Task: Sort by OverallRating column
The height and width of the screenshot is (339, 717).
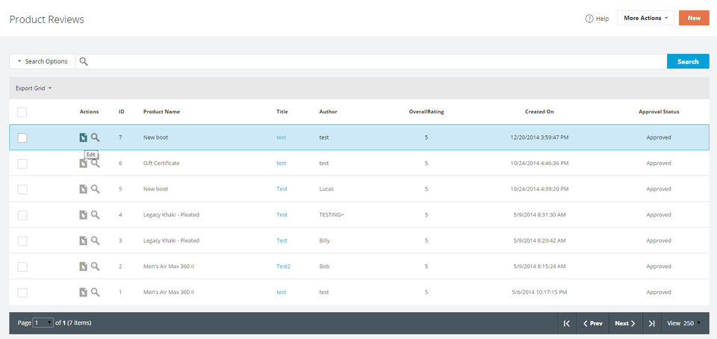Action: pyautogui.click(x=426, y=112)
